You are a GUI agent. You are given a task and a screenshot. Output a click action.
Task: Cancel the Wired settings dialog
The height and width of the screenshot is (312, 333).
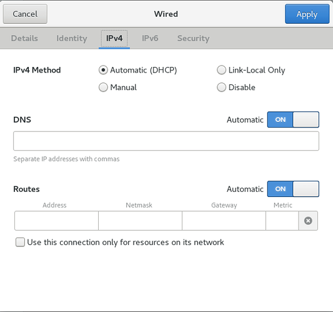coord(25,14)
